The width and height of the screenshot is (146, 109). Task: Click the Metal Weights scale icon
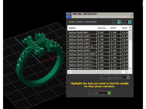(x=69, y=15)
